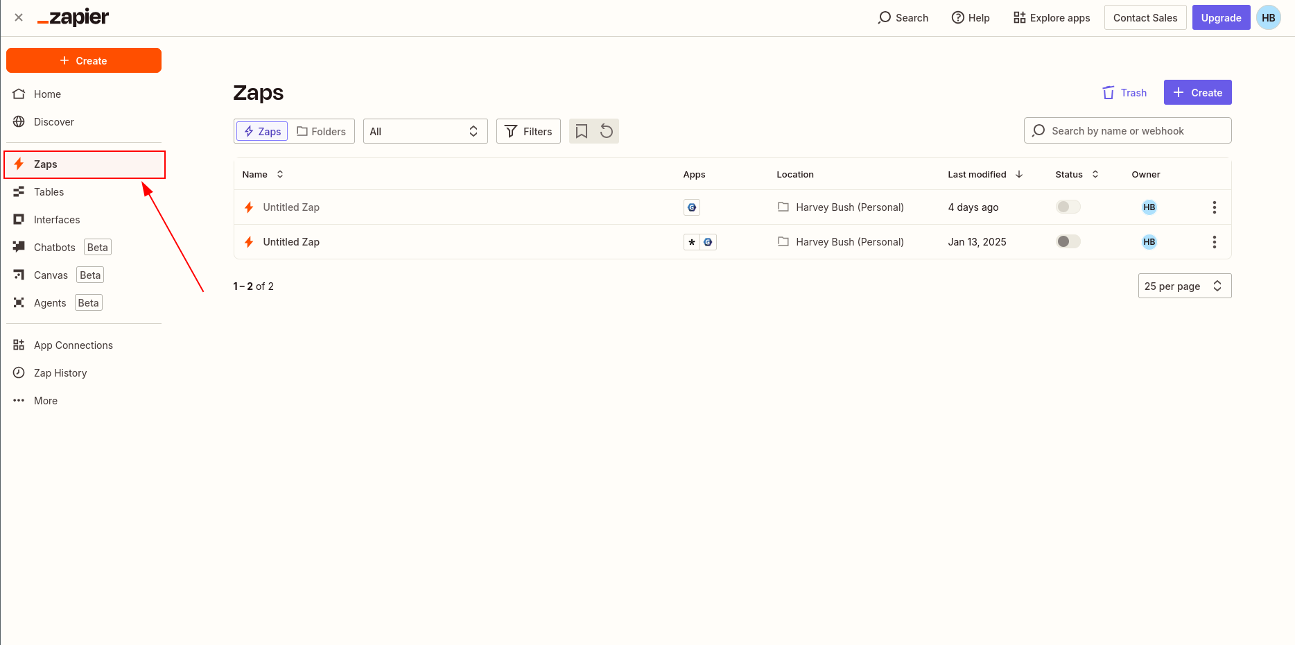This screenshot has height=645, width=1295.
Task: Sort by the Last modified column header
Action: tap(985, 174)
